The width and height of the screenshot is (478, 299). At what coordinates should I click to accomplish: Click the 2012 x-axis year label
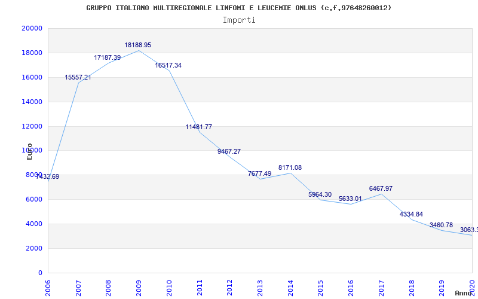230,288
